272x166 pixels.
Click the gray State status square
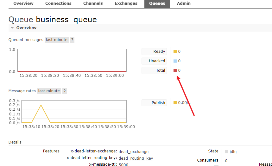point(227,152)
